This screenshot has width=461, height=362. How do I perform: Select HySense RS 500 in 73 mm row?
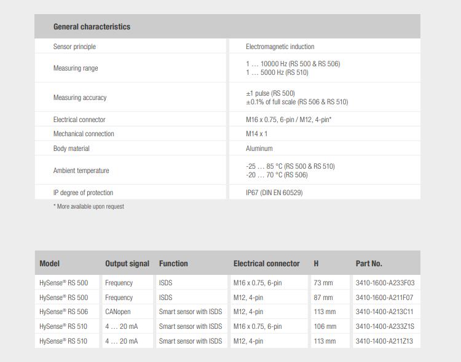click(x=63, y=283)
